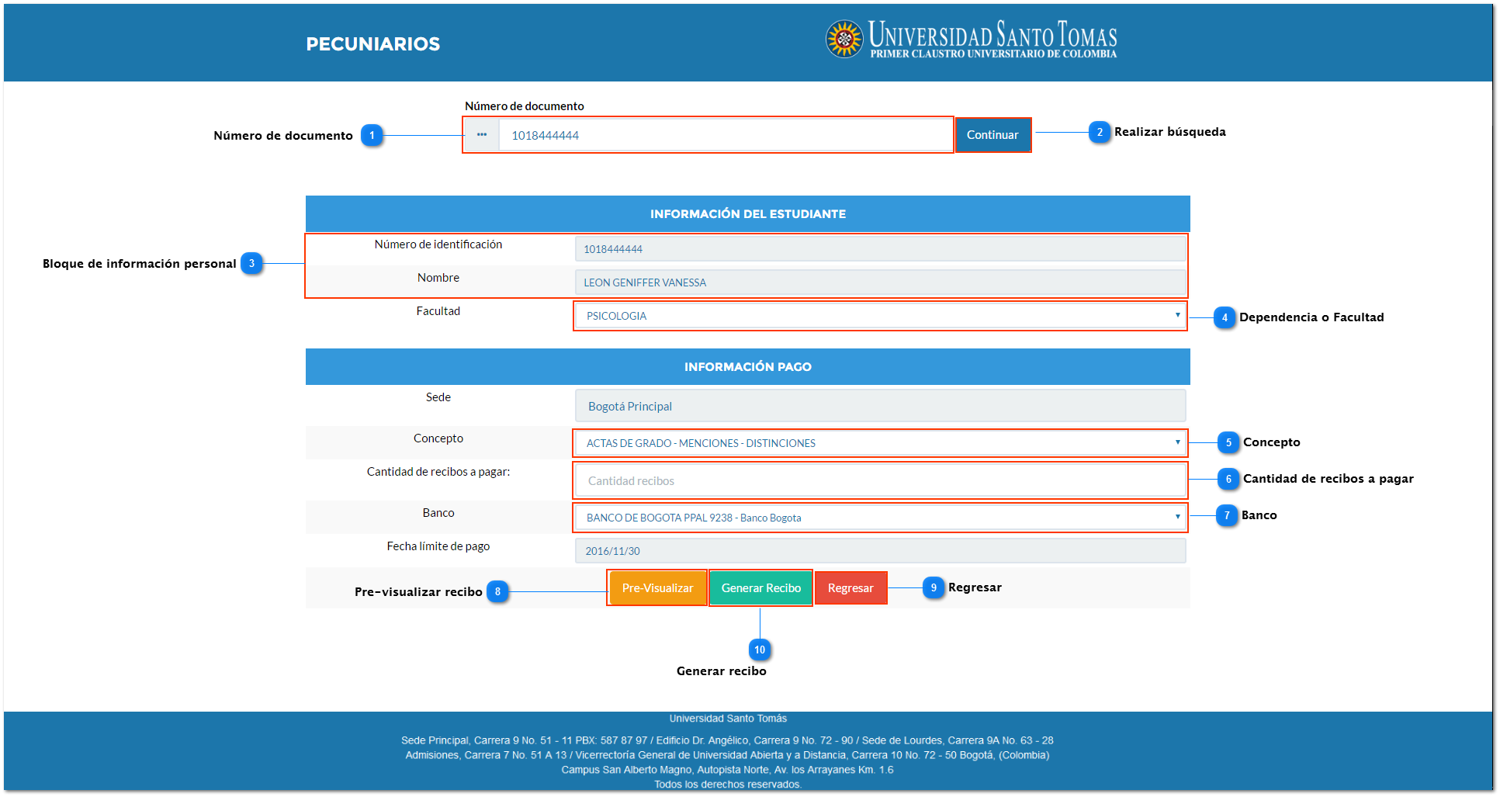
Task: Click the PECUNIARIOS header title
Action: 373,44
